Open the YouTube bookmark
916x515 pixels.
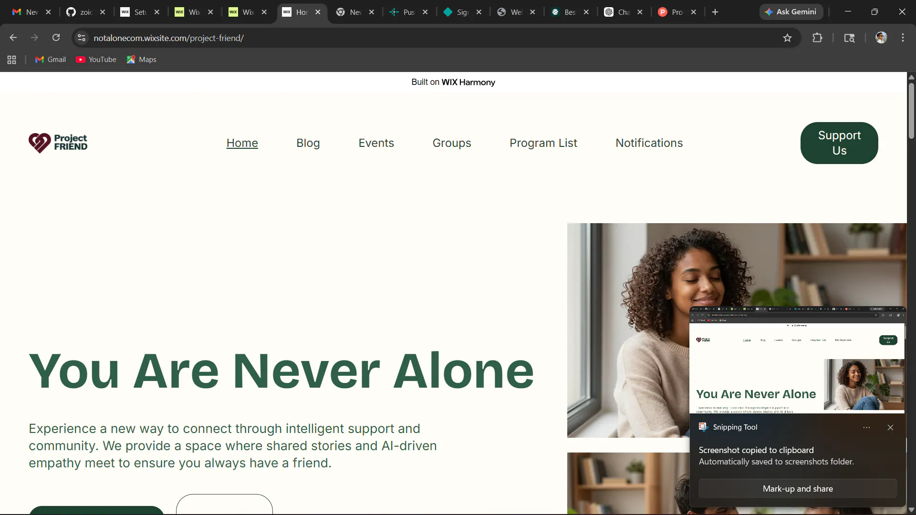[96, 60]
